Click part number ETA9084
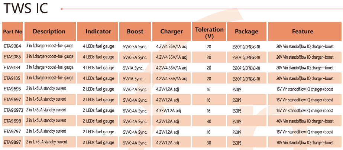This screenshot has height=150, width=343. coord(13,47)
